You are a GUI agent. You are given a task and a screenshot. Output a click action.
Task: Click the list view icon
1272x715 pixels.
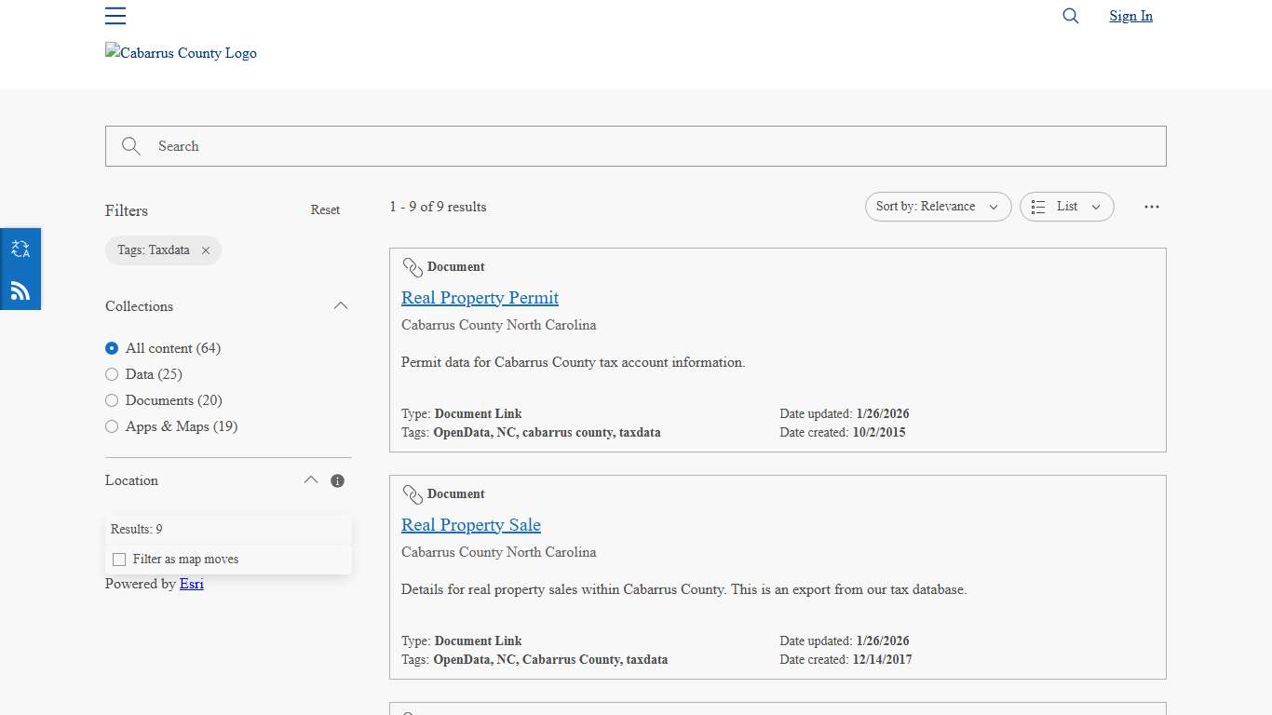pos(1038,207)
